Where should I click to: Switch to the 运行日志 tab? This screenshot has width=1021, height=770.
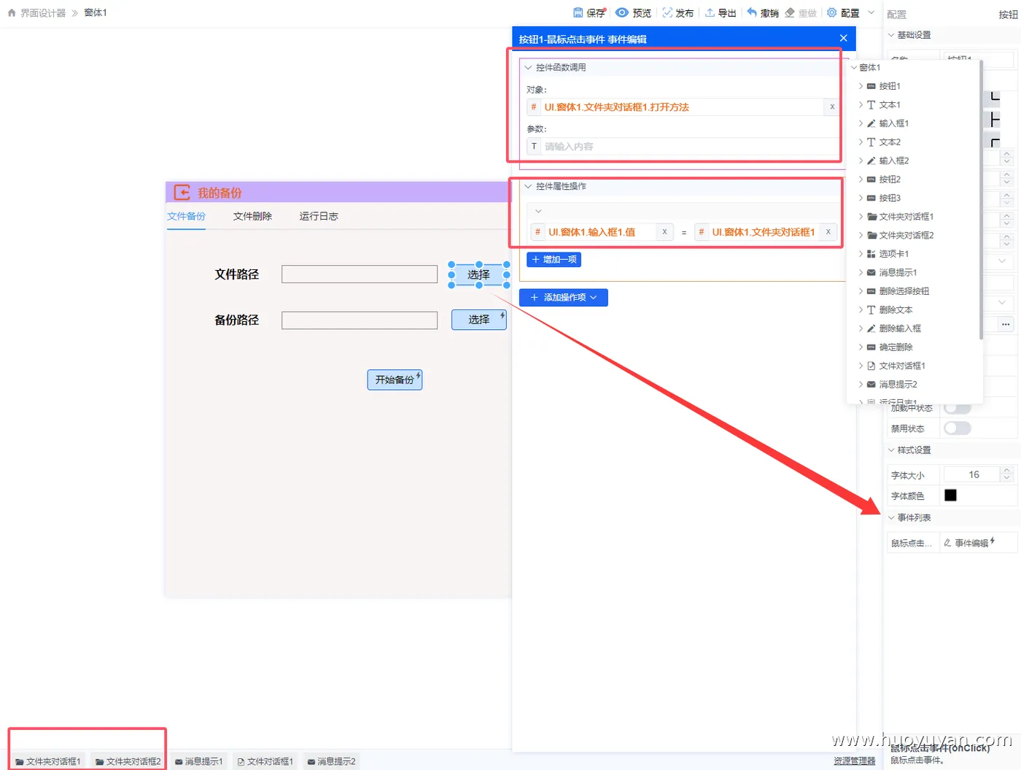[x=319, y=216]
